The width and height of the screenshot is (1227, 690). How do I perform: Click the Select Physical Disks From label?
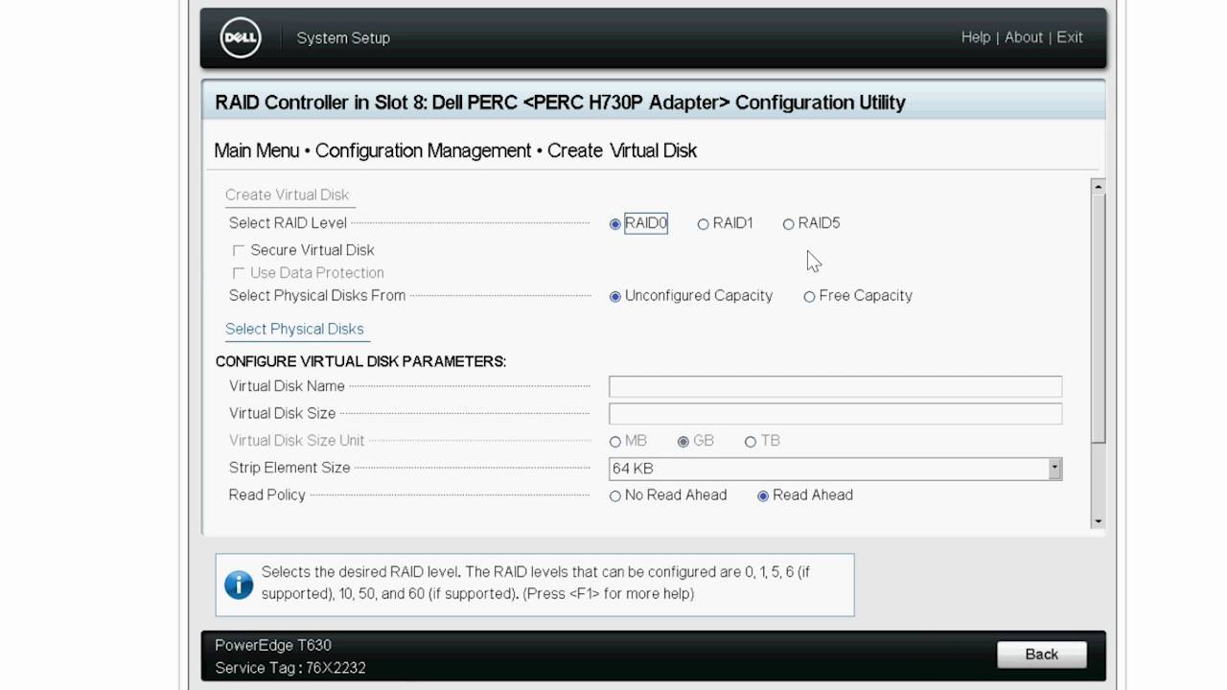coord(317,296)
